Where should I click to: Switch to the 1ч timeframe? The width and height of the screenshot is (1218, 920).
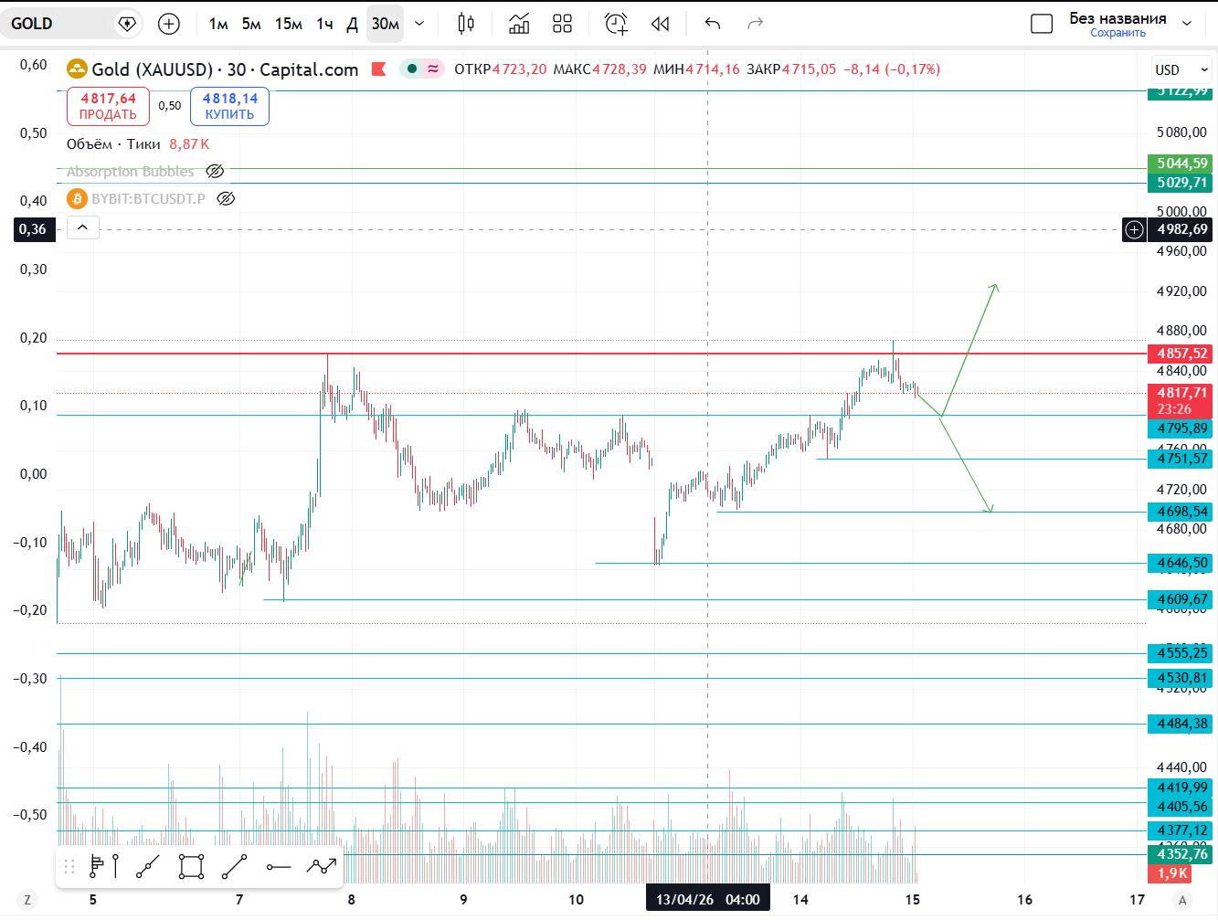[324, 24]
